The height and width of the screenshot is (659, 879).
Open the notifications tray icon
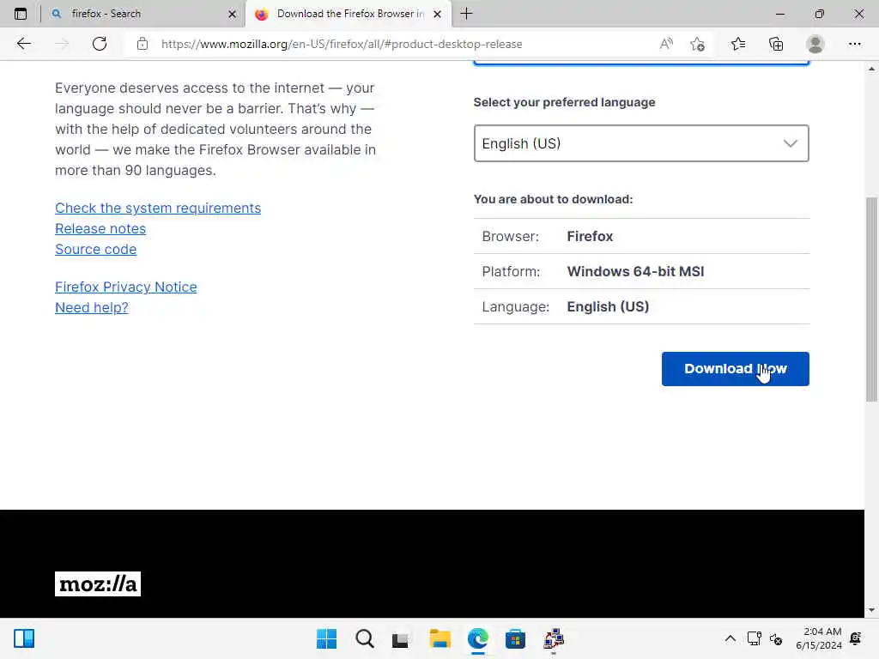[856, 638]
